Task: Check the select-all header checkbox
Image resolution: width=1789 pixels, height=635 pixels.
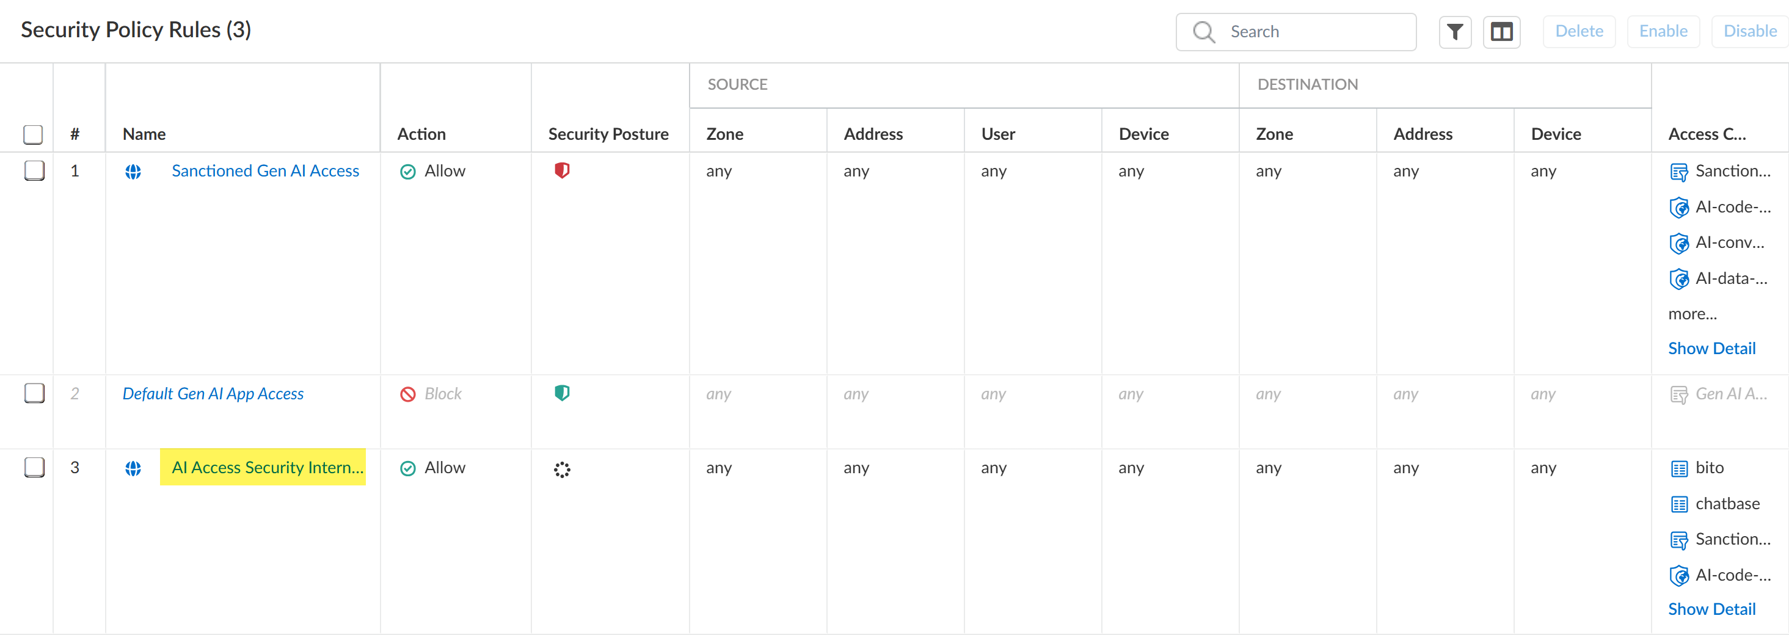Action: pyautogui.click(x=34, y=134)
